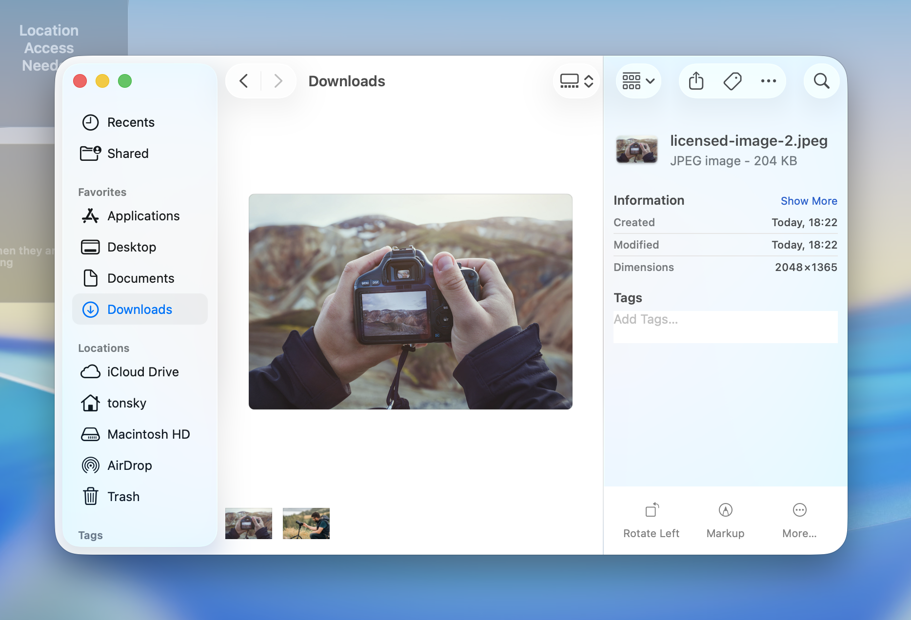Select the camera-in-hands thumbnail in filmstrip
The height and width of the screenshot is (620, 911).
pyautogui.click(x=249, y=523)
